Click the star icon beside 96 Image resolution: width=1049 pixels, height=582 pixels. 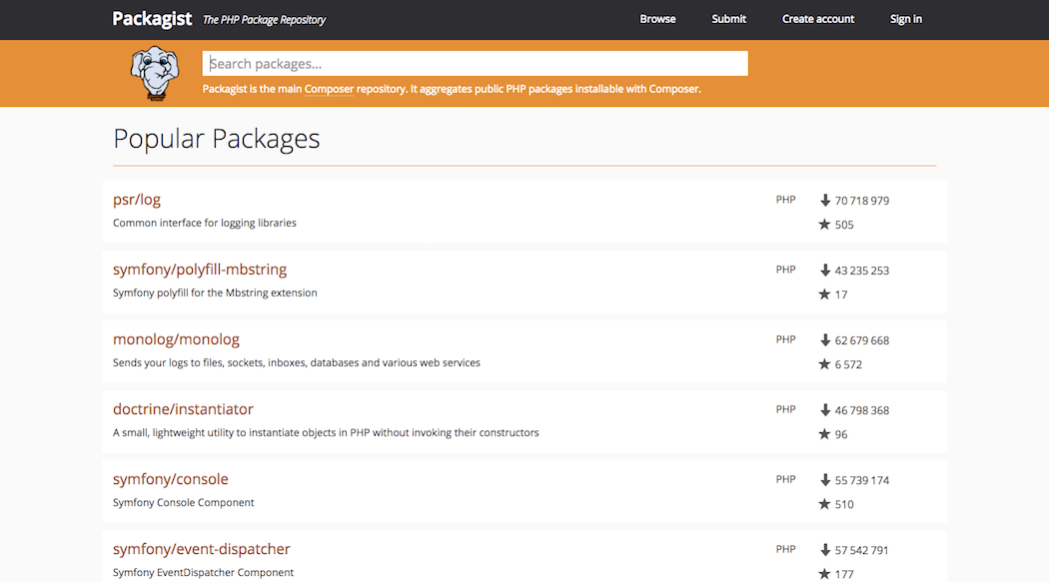[x=824, y=434]
